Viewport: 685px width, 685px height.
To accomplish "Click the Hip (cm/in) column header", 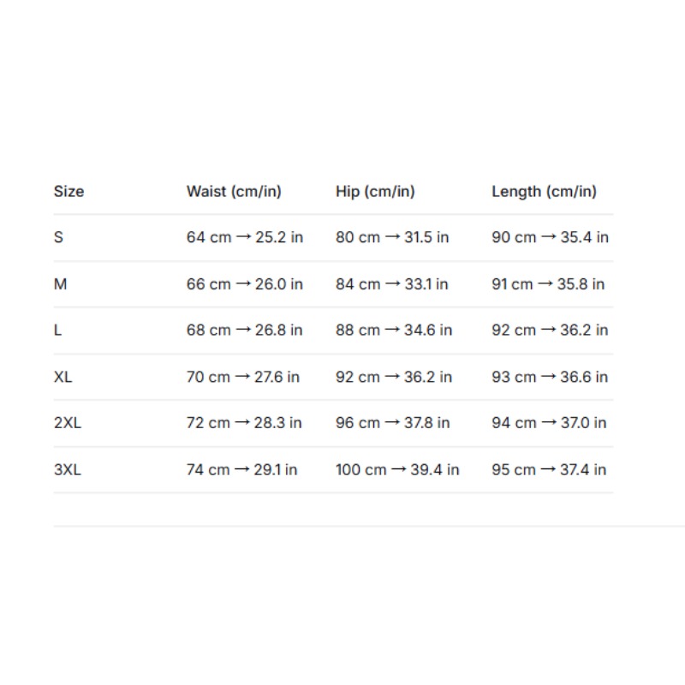I will click(x=375, y=191).
